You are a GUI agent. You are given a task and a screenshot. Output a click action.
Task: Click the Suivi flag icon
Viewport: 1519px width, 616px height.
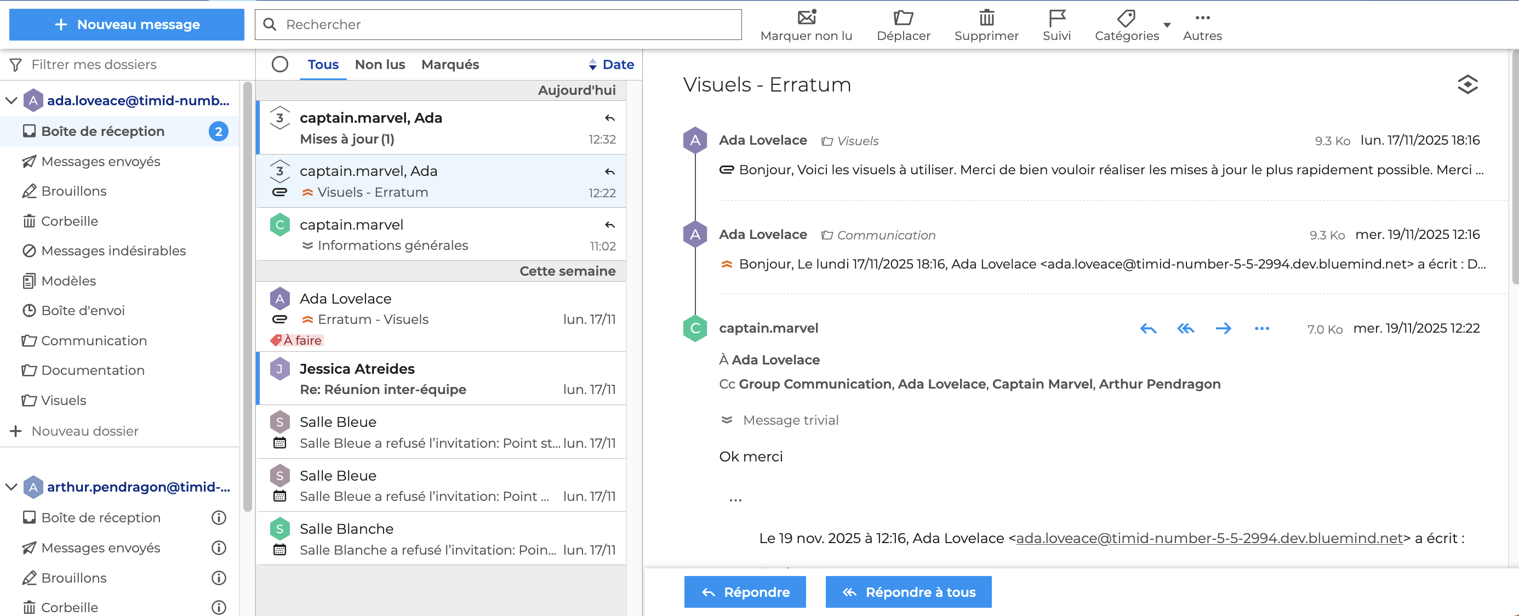pos(1056,18)
